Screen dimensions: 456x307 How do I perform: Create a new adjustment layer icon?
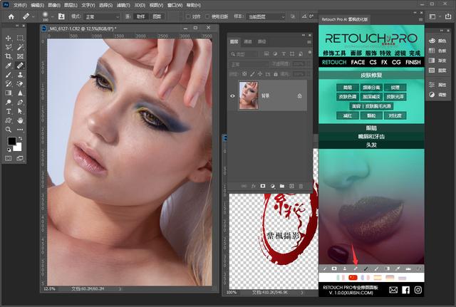(272, 186)
